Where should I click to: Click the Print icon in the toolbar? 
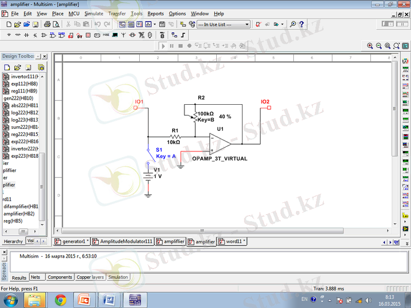(47, 24)
